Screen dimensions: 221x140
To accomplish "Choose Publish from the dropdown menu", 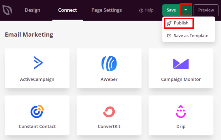I will pyautogui.click(x=179, y=23).
